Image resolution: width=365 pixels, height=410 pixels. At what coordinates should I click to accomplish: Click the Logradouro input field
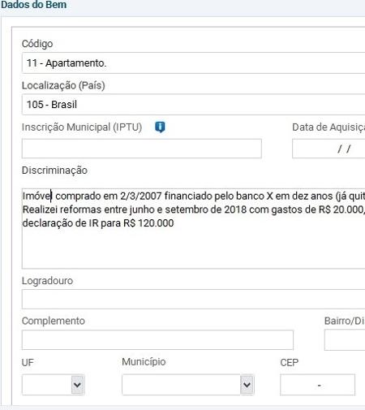[193, 299]
